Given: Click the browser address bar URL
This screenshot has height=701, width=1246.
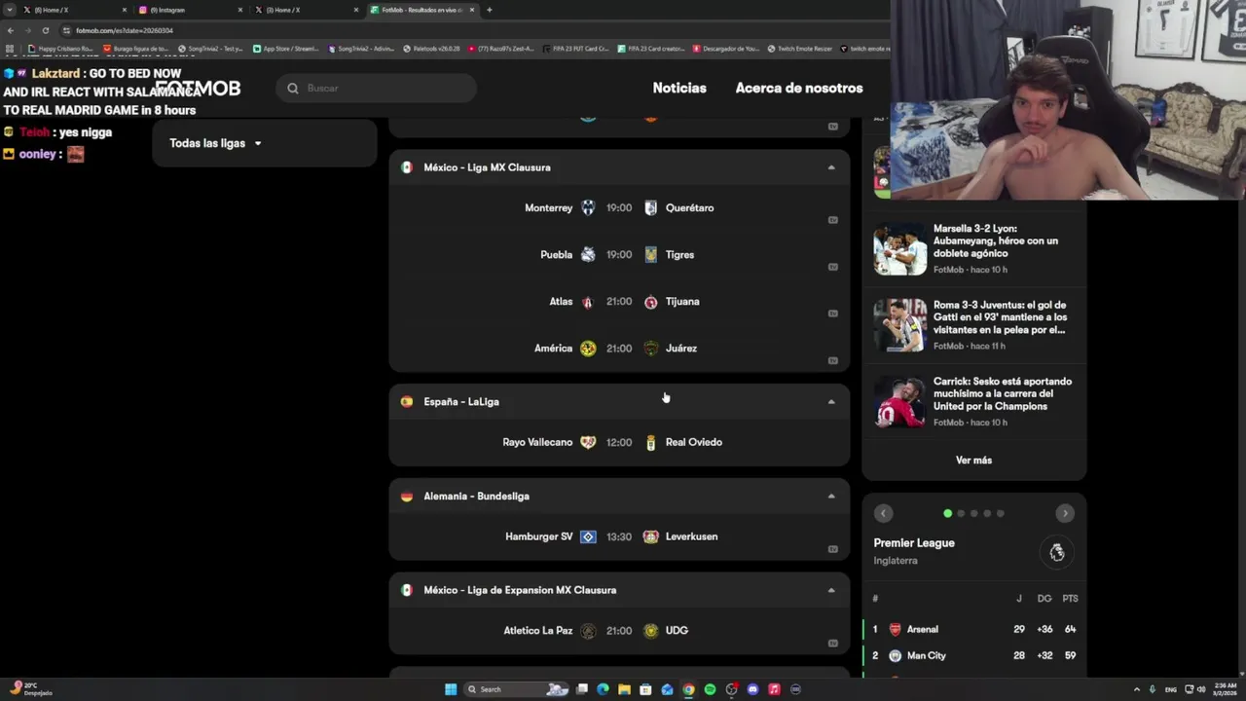Looking at the screenshot, I should [125, 30].
